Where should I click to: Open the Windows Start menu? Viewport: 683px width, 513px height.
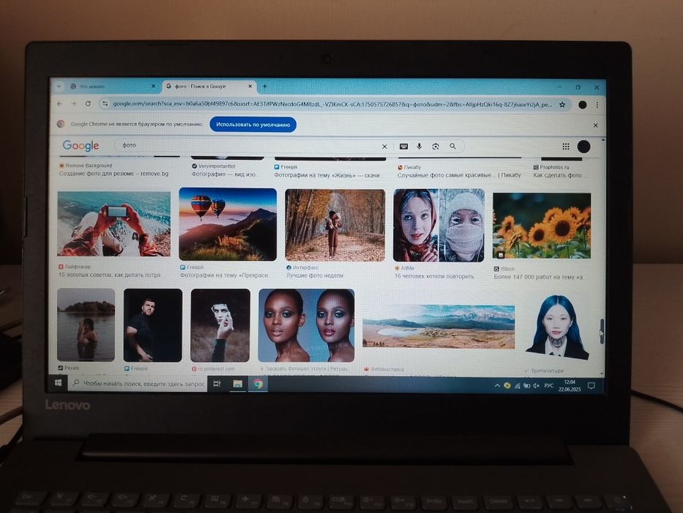coord(58,383)
